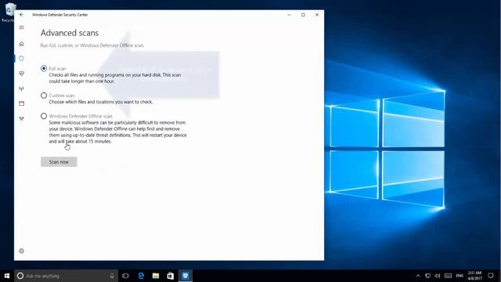The height and width of the screenshot is (282, 501).
Task: Launch Microsoft Edge from taskbar
Action: (141, 276)
